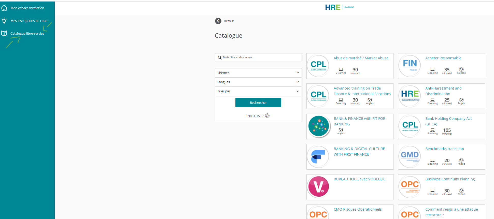494x219 pixels.
Task: Click the laptop icon on Acheter Responsable
Action: pos(432,70)
